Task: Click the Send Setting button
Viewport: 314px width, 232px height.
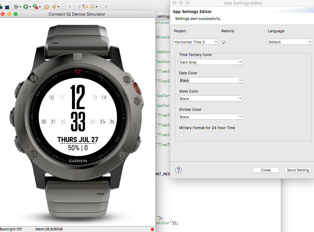Action: [298, 170]
